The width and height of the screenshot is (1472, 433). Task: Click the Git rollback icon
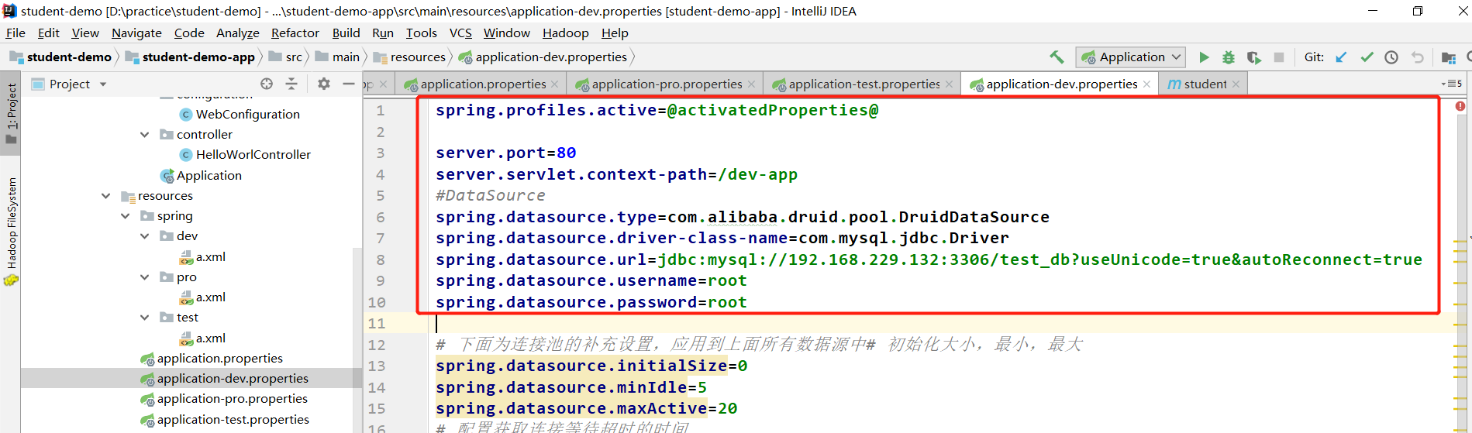click(1418, 57)
